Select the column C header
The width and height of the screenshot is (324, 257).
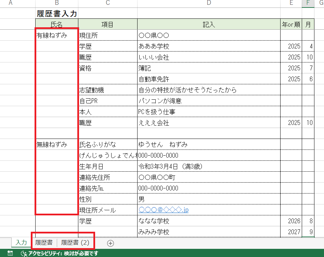[107, 3]
